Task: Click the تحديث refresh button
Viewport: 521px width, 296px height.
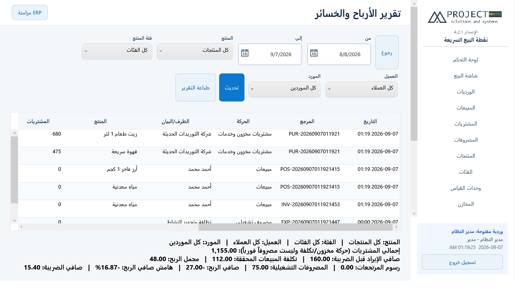Action: (x=232, y=87)
